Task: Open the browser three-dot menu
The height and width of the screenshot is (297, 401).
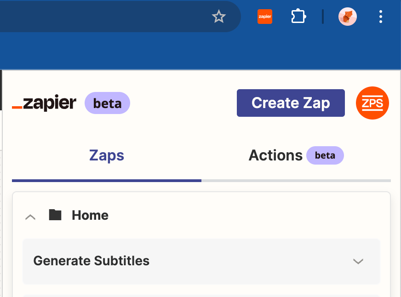Action: [x=381, y=17]
